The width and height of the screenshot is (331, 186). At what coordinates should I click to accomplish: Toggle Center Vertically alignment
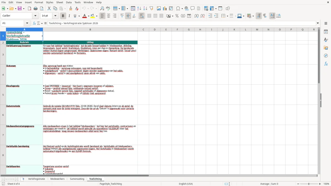[128, 16]
